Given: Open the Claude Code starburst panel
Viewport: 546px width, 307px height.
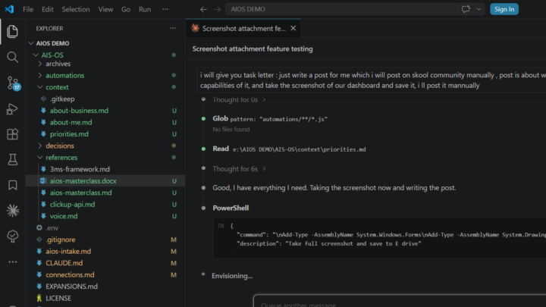Looking at the screenshot, I should coord(13,211).
